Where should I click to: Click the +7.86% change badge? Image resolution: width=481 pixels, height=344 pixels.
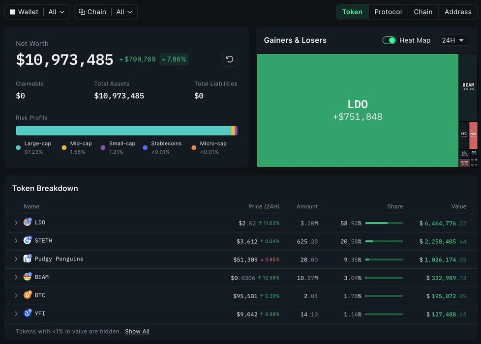pyautogui.click(x=174, y=59)
